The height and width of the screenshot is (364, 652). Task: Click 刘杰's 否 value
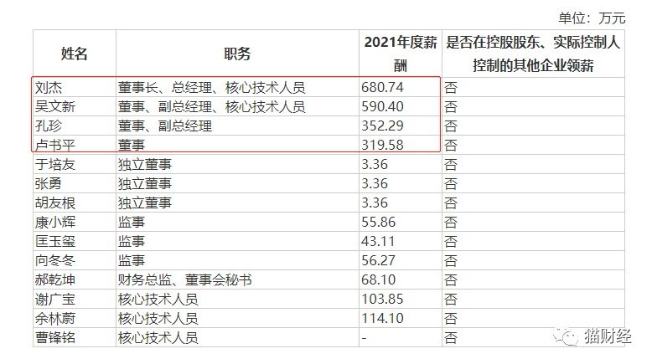451,88
